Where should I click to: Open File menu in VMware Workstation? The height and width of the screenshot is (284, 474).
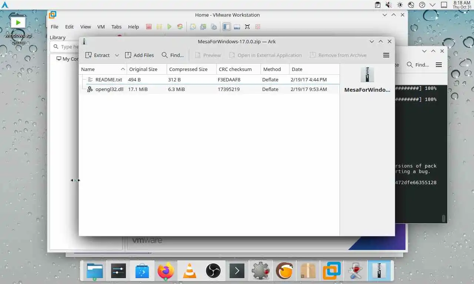tap(54, 27)
